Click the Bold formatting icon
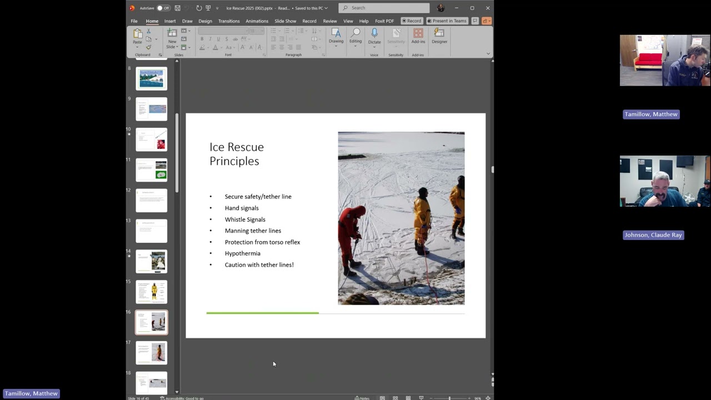 [x=202, y=39]
